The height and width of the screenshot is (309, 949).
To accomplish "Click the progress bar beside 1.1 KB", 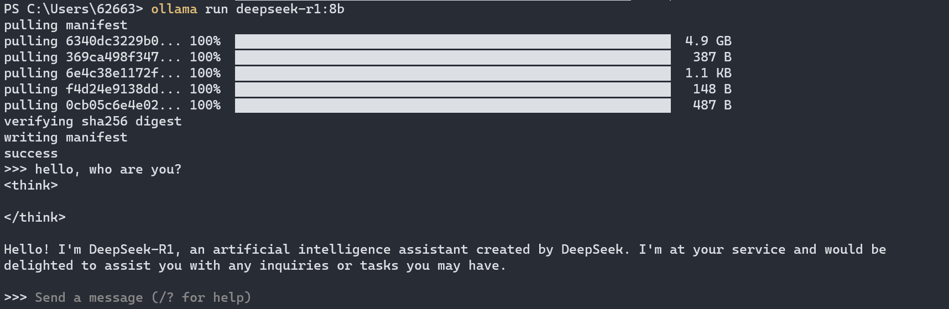I will (452, 73).
